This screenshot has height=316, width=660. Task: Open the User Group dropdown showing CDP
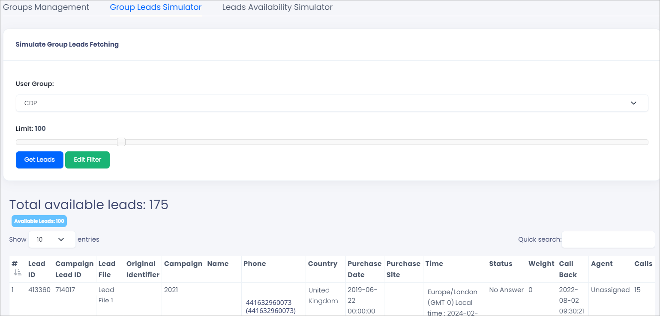pos(332,103)
